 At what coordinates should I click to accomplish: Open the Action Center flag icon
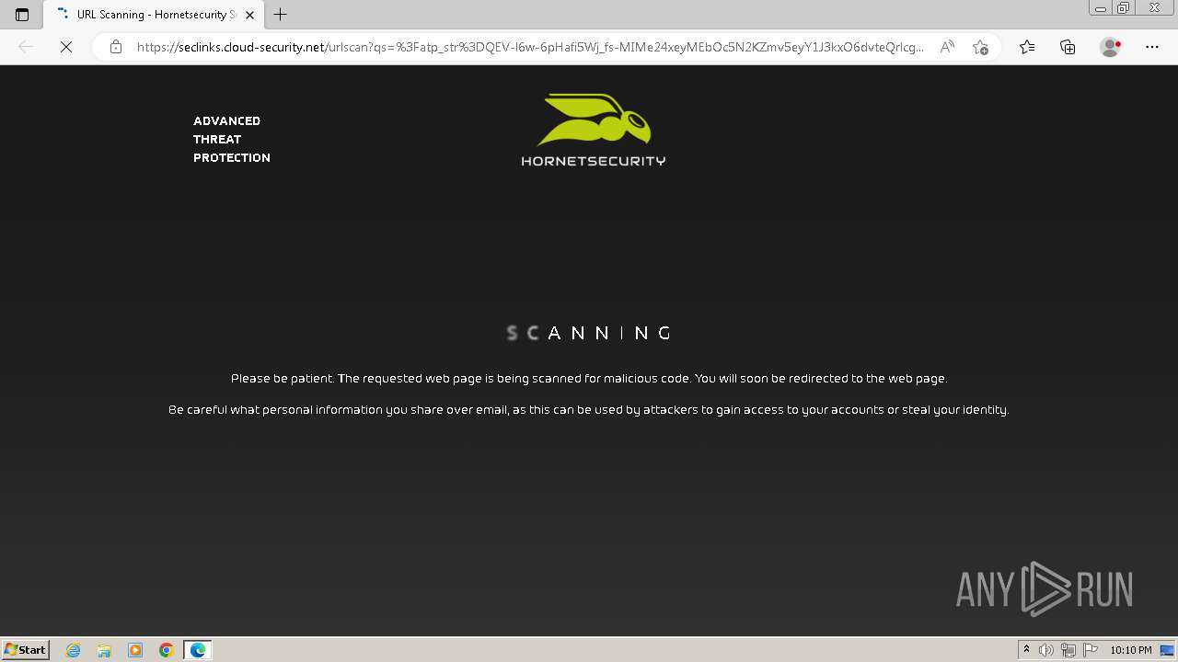point(1090,650)
